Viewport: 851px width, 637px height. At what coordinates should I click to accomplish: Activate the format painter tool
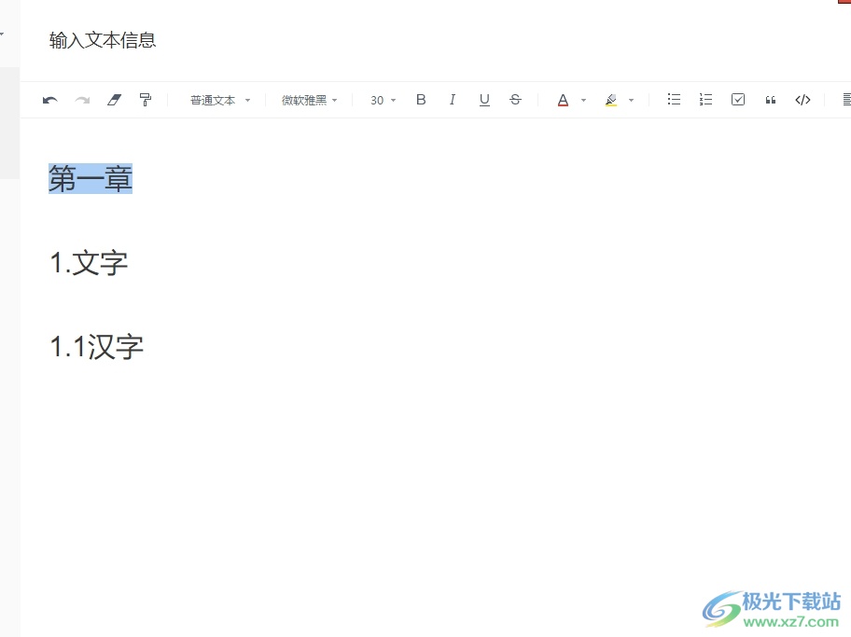click(146, 100)
